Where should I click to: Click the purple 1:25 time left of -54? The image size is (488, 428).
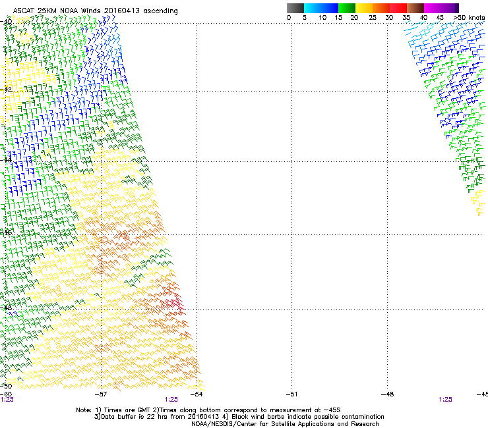point(171,400)
